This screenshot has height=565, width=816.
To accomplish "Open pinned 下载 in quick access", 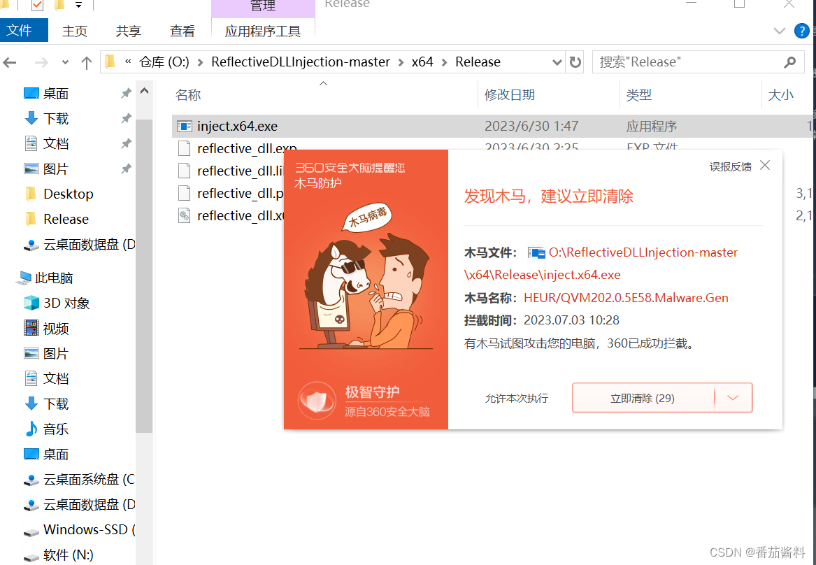I will click(x=56, y=119).
